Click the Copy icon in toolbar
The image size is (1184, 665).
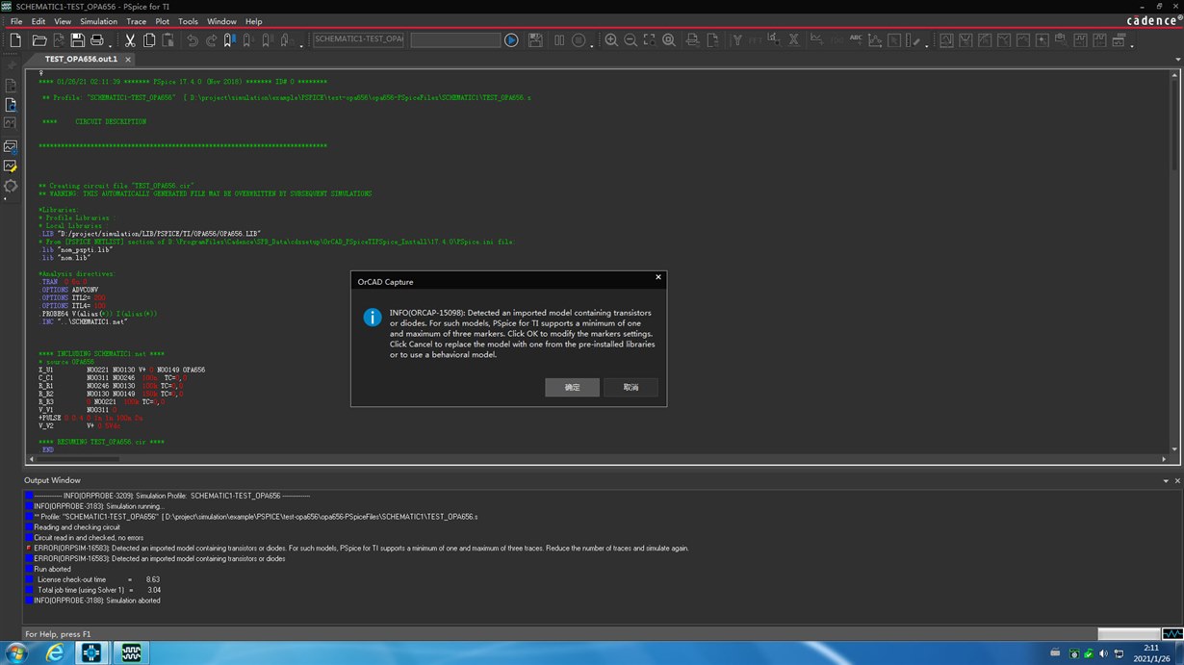coord(149,40)
